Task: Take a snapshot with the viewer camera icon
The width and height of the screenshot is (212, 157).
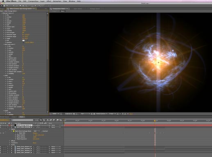Action: 74,114
